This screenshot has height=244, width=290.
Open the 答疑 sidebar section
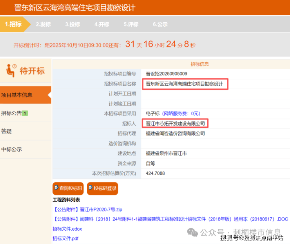[7, 131]
